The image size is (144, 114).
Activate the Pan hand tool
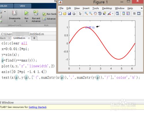pos(95,13)
